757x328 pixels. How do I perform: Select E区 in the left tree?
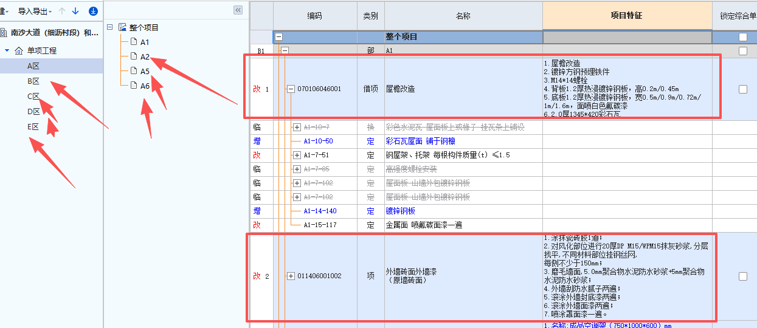tap(33, 126)
